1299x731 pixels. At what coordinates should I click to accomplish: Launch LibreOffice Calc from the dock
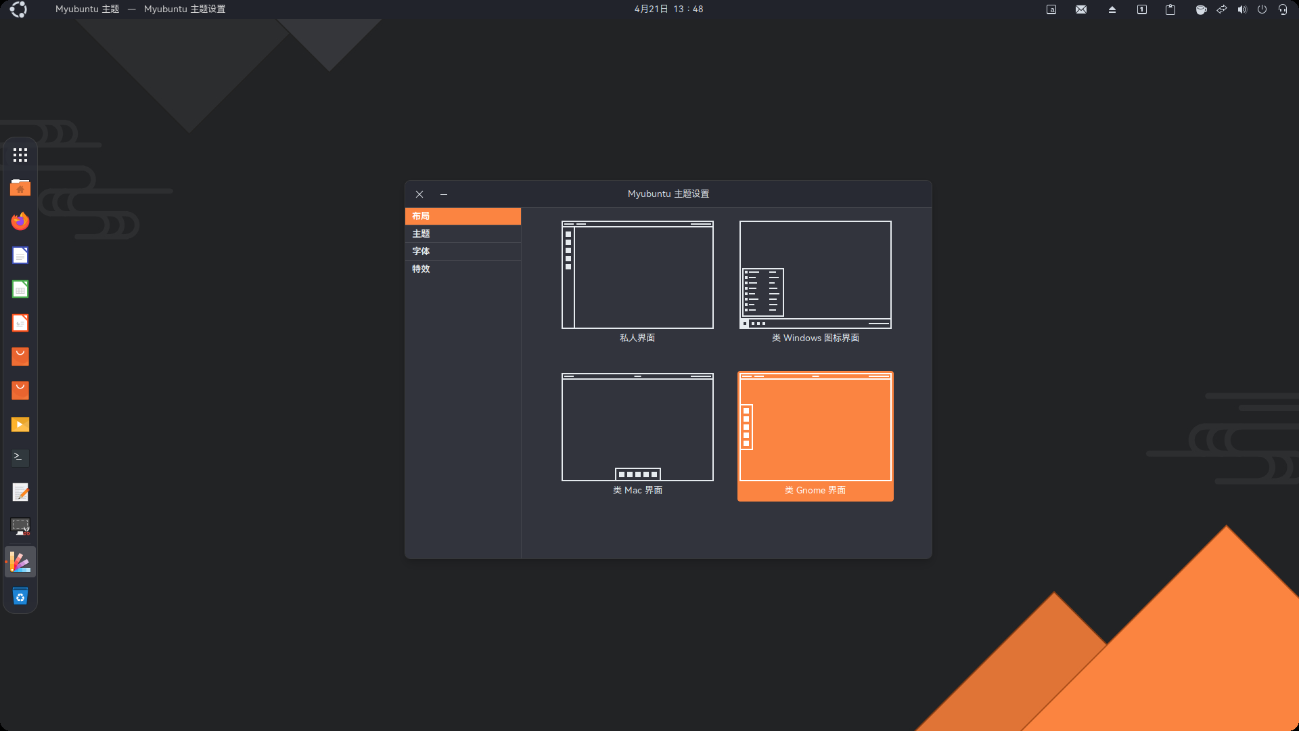pos(20,289)
